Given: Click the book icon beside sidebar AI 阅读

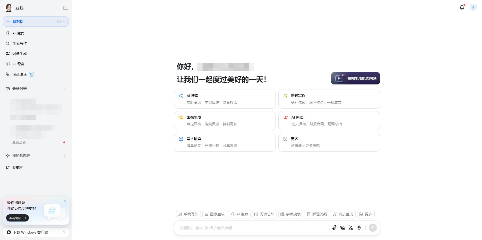Looking at the screenshot, I should coord(8,64).
